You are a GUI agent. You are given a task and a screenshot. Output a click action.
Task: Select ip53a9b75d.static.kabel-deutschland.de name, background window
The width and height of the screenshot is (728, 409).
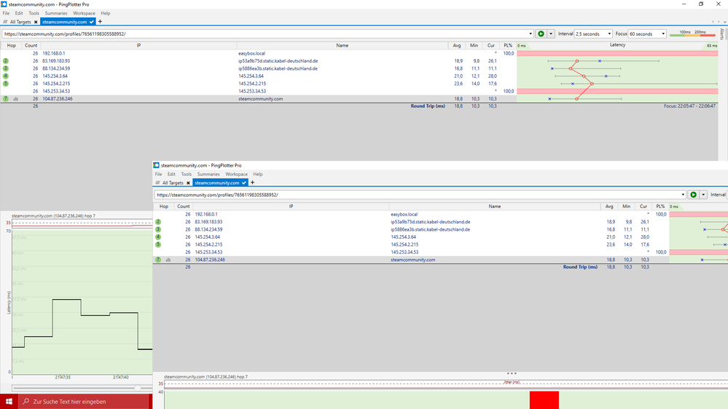point(278,60)
